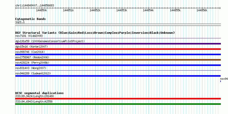Click the tiny blue variant mark under nsv94
228x114 pixels.
(x=221, y=81)
